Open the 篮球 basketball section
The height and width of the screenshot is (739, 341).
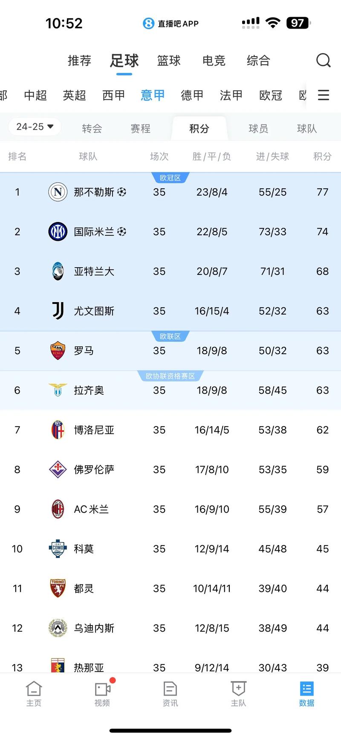(x=169, y=61)
